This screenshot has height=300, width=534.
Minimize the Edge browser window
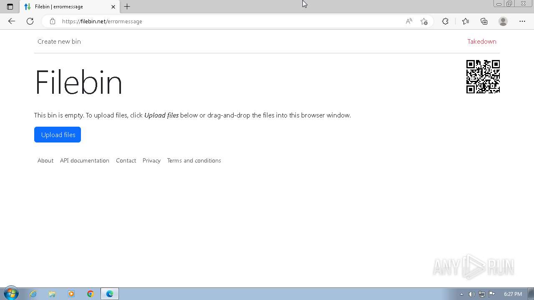tap(499, 4)
